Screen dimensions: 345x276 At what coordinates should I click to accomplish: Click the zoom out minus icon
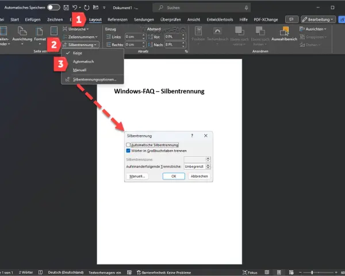(x=300, y=273)
